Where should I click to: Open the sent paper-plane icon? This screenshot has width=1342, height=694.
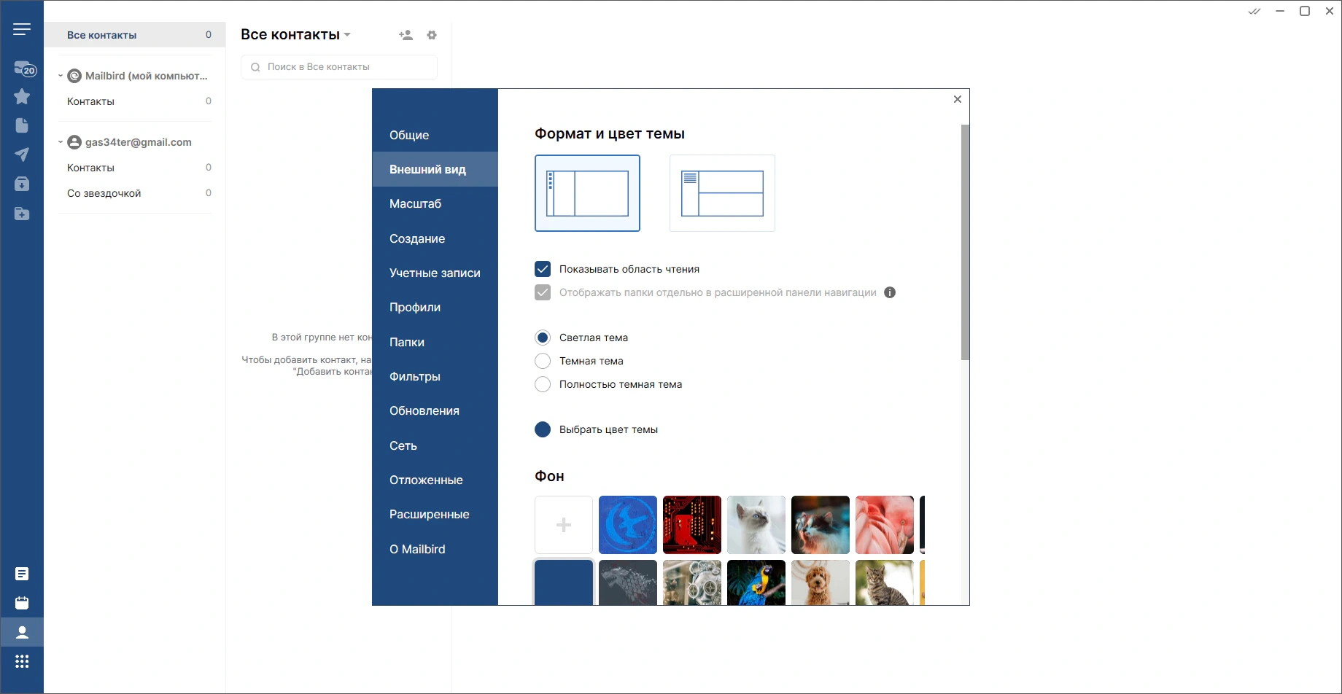click(x=22, y=155)
